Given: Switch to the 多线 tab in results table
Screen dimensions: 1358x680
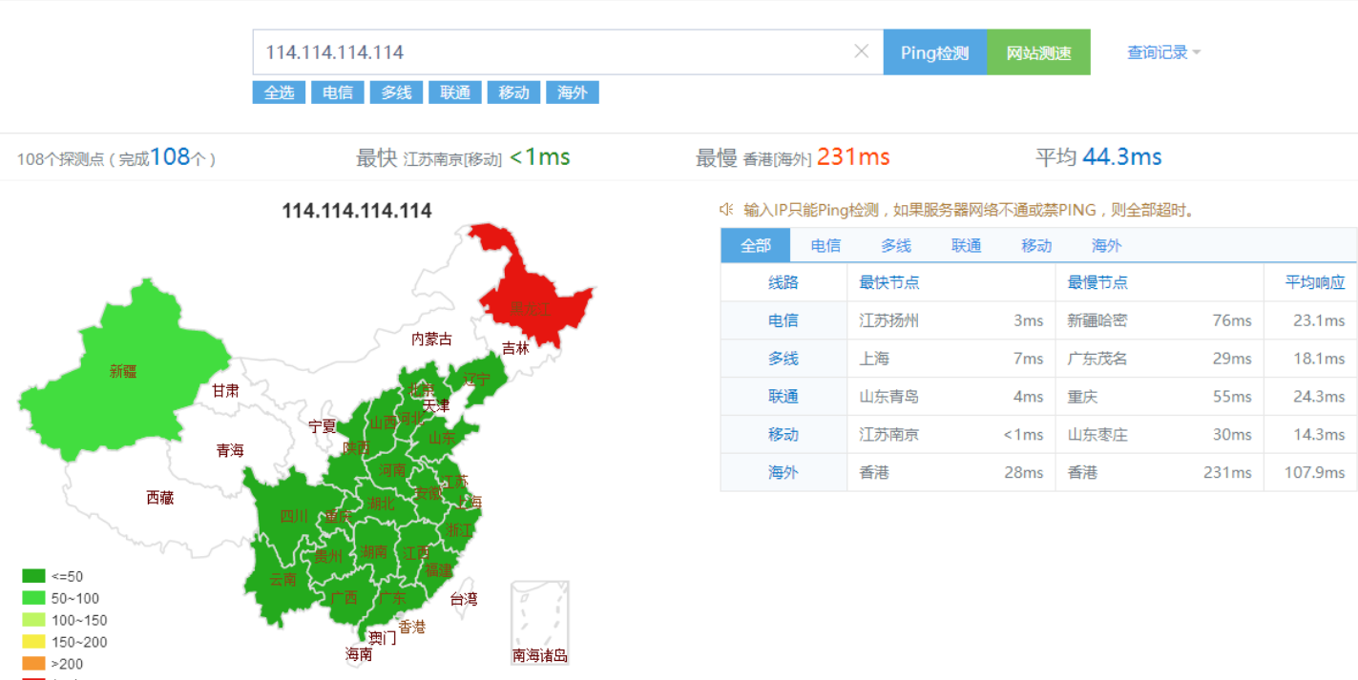Looking at the screenshot, I should 896,245.
